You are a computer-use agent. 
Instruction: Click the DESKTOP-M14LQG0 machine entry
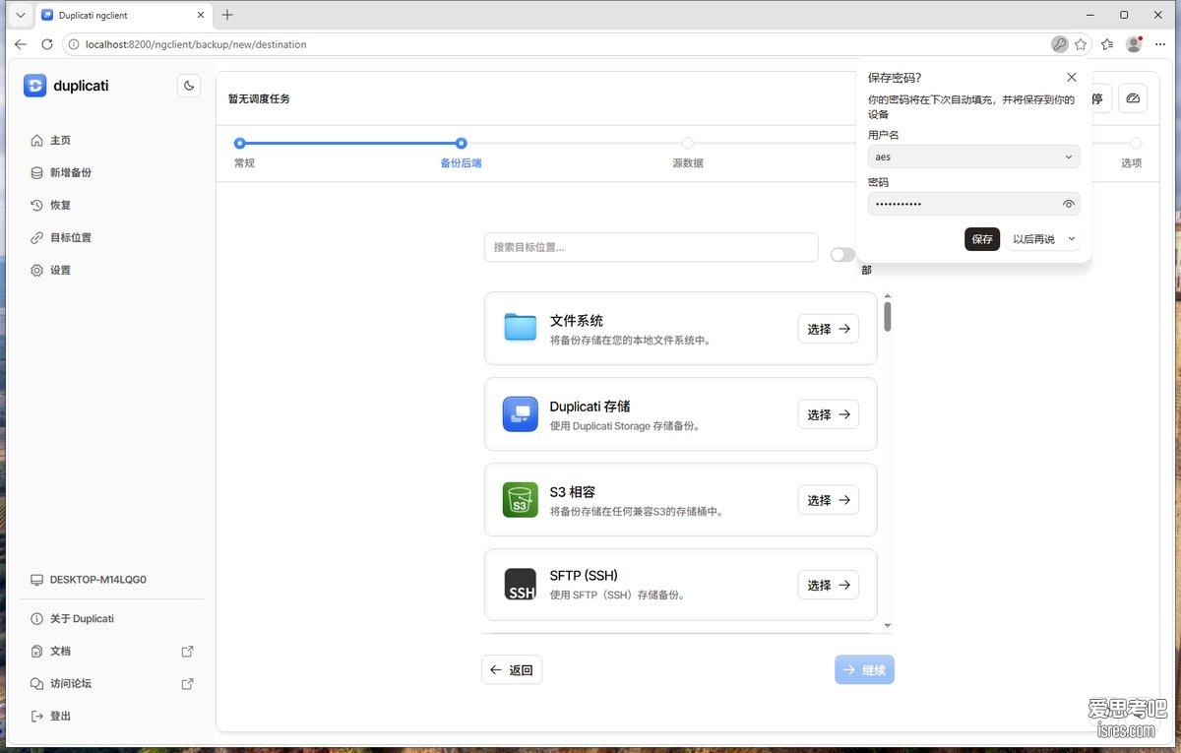pyautogui.click(x=89, y=580)
